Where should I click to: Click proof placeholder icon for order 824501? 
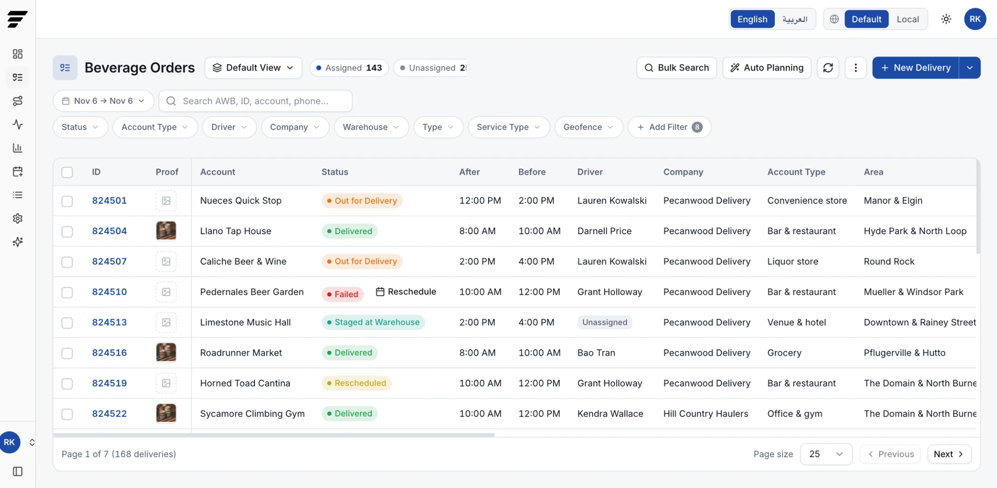click(166, 201)
